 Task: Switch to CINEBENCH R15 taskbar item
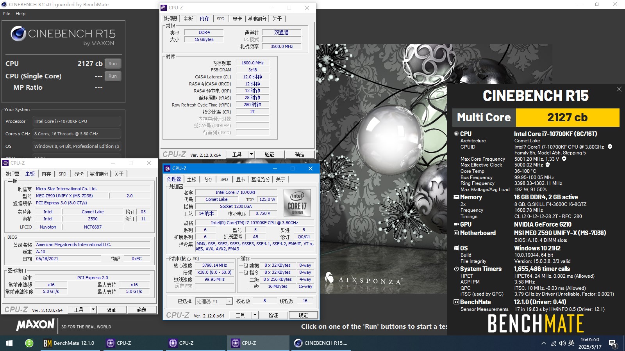tap(321, 343)
